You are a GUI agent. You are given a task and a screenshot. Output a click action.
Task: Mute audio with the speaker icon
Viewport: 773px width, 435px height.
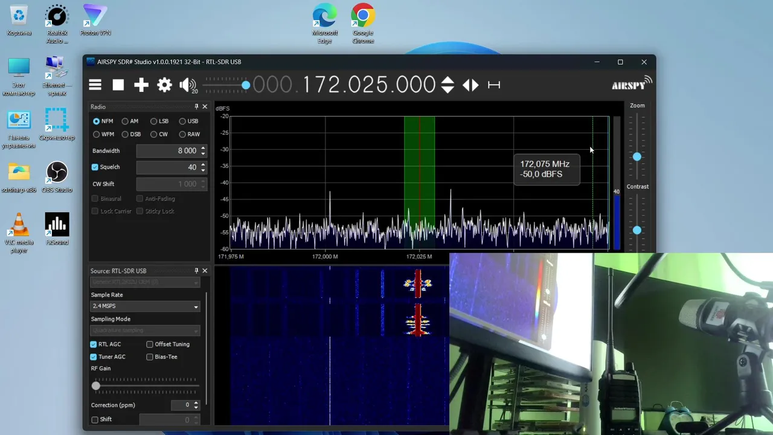187,85
